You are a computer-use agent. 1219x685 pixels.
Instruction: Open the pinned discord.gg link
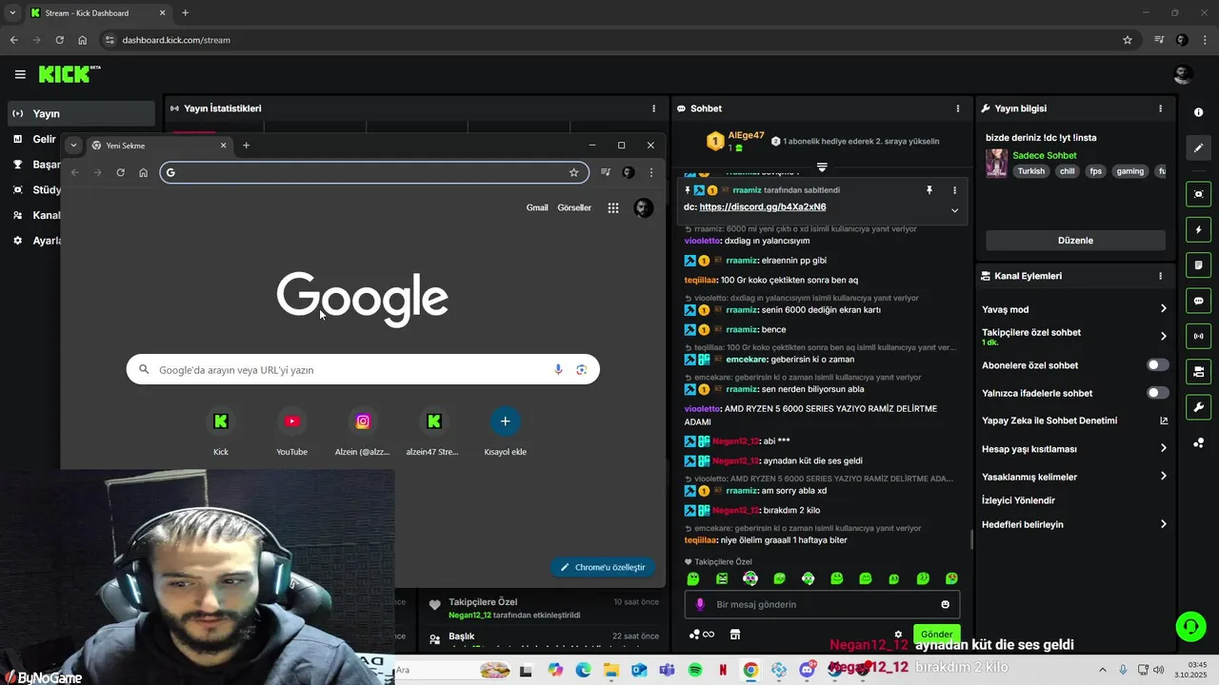(762, 206)
